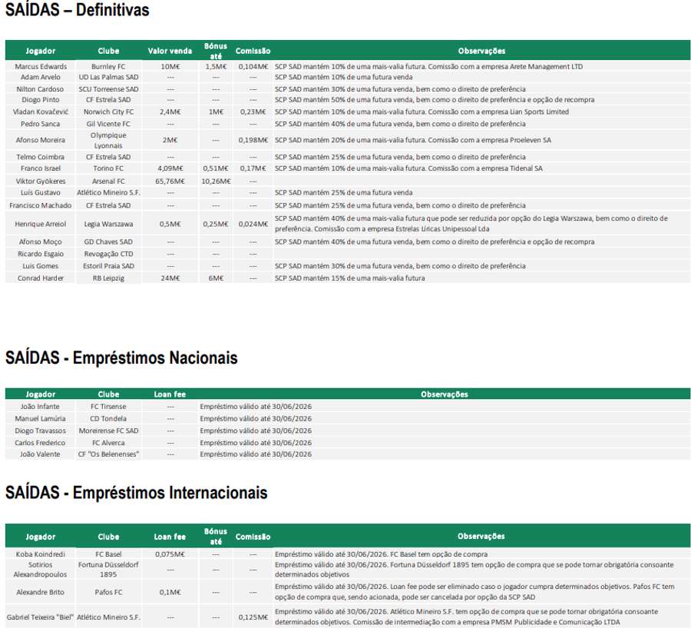This screenshot has width=691, height=632.
Task: Click the FC Basel club cell
Action: point(108,554)
